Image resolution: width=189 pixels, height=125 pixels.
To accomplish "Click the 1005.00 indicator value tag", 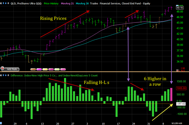I will tap(181, 88).
